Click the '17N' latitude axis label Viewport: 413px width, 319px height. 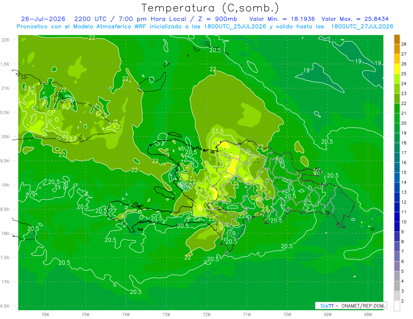[5, 282]
